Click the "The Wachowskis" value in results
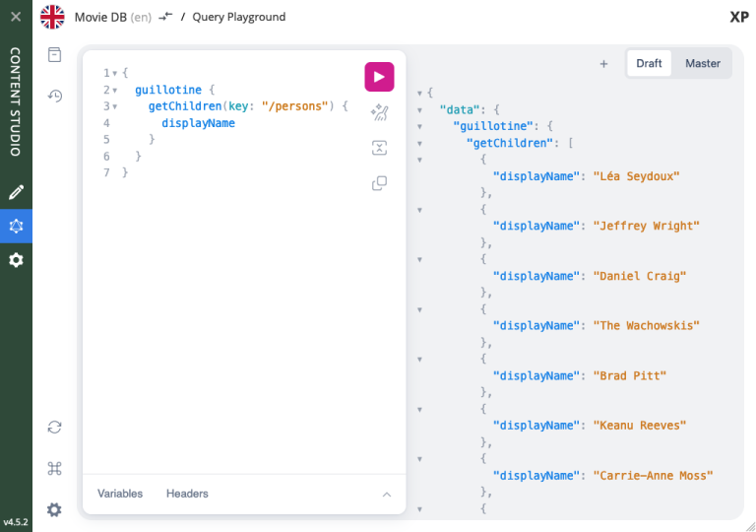 pyautogui.click(x=646, y=326)
